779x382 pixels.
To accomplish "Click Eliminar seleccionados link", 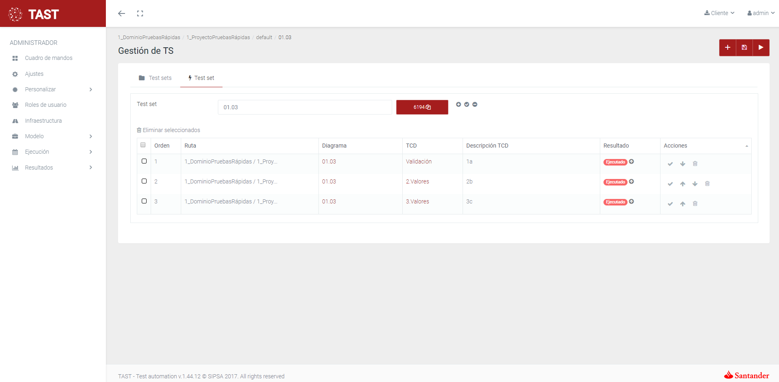I will 169,130.
